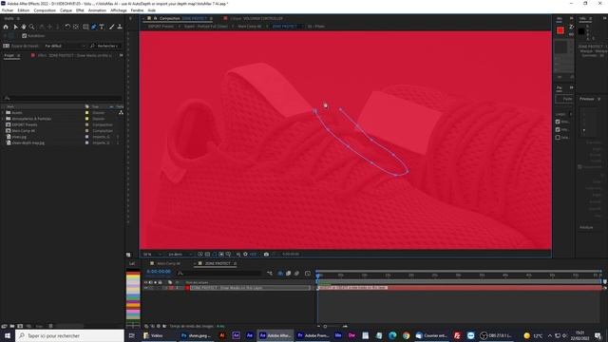Select the Brush tool
This screenshot has width=608, height=342.
pyautogui.click(x=112, y=27)
